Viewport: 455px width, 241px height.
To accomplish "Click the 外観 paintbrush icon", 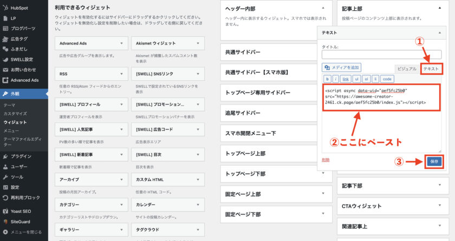I will pos(5,94).
